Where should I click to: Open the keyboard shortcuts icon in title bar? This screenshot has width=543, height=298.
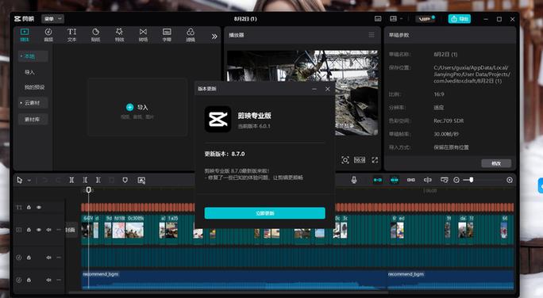click(x=378, y=19)
